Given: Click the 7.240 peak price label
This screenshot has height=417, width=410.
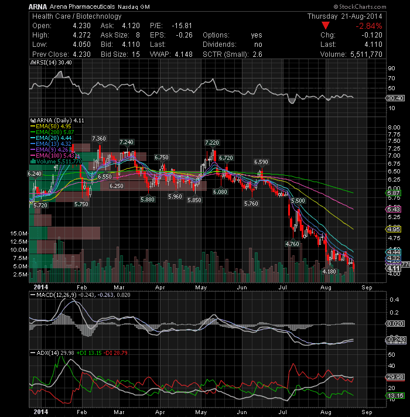Looking at the screenshot, I should point(127,142).
